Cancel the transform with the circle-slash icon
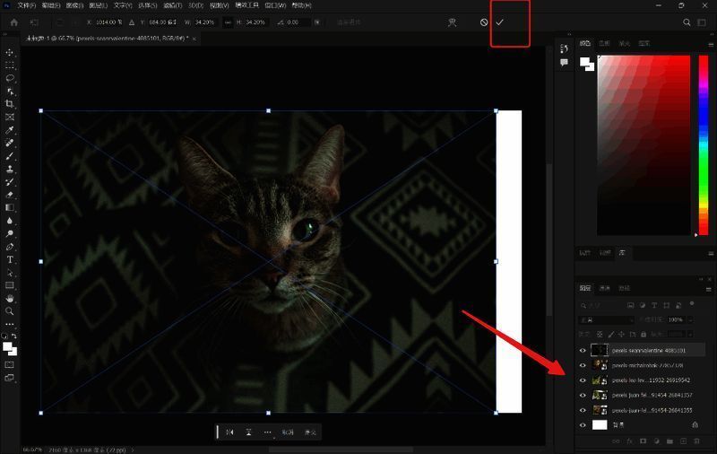The image size is (717, 454). [484, 22]
